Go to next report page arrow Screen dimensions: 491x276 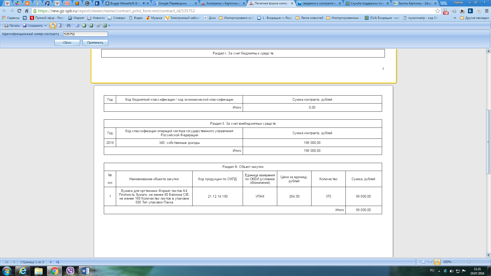(x=51, y=262)
